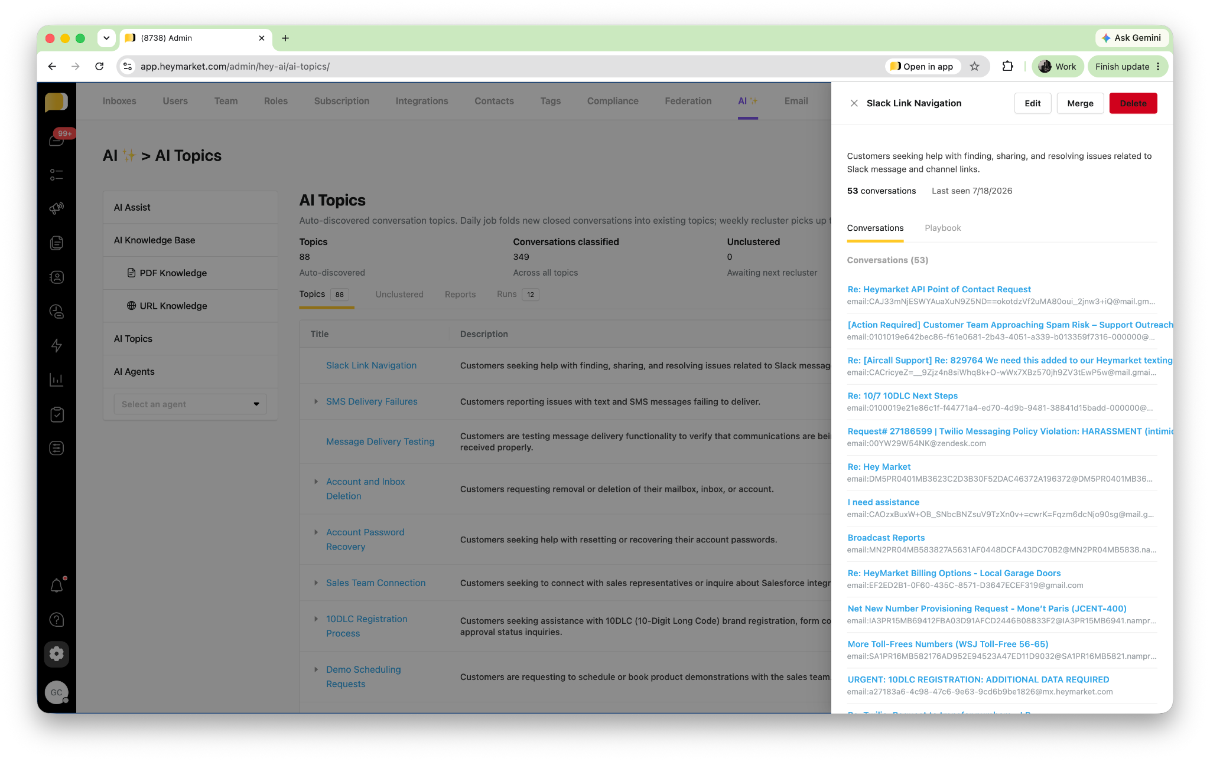Viewport: 1210px width, 762px height.
Task: Expand the Sales Team Connection topic row
Action: [x=316, y=583]
